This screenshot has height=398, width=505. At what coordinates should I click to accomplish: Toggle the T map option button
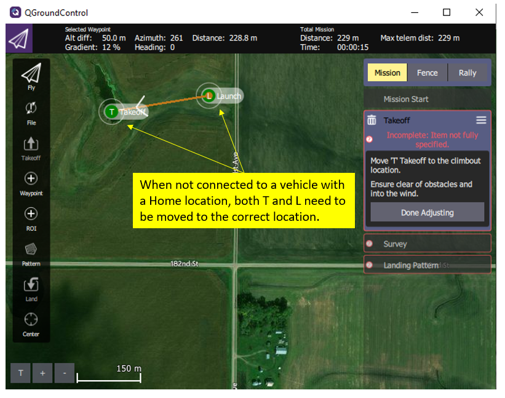click(x=20, y=373)
